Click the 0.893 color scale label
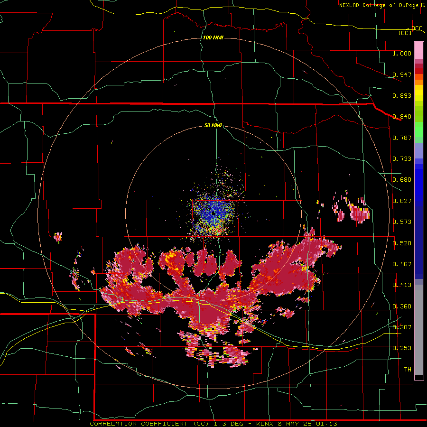The height and width of the screenshot is (427, 427). [402, 95]
